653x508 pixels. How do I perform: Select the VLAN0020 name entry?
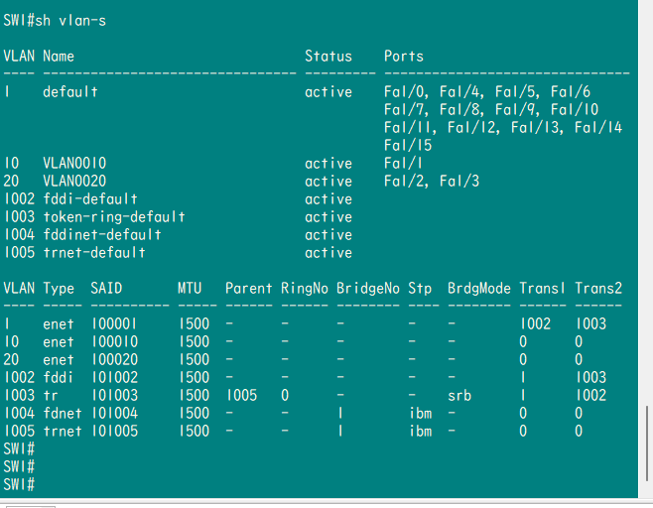[x=74, y=182]
